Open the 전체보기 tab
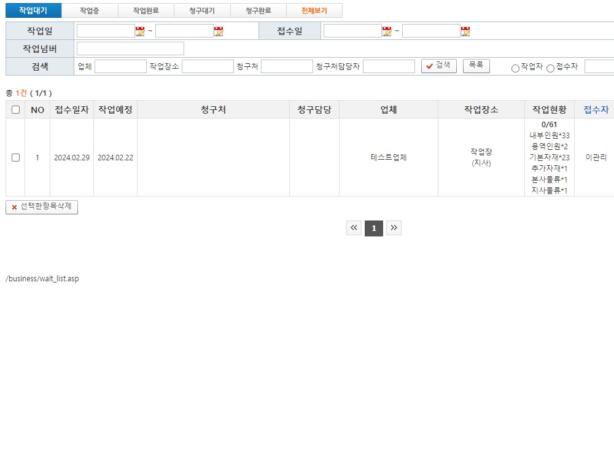 (x=314, y=10)
